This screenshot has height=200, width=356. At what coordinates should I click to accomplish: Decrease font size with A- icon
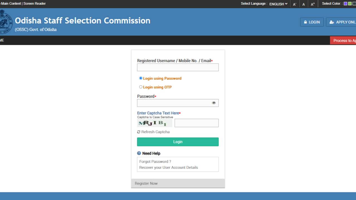coord(295,4)
